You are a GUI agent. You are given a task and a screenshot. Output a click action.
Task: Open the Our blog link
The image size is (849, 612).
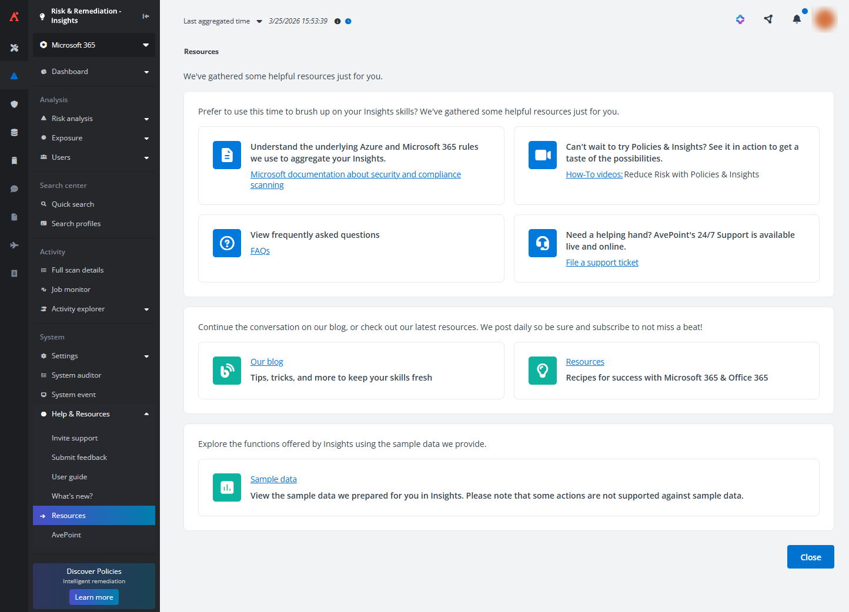point(267,362)
